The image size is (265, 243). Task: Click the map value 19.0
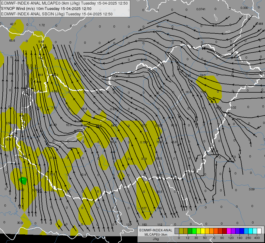pyautogui.click(x=203, y=75)
